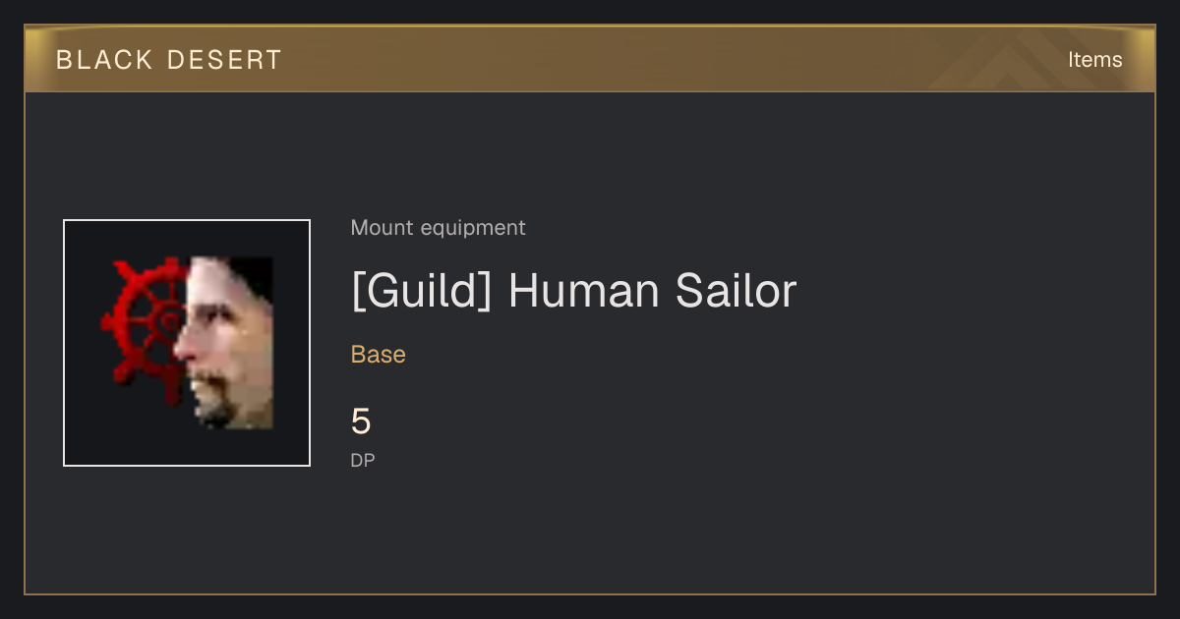The height and width of the screenshot is (619, 1180).
Task: Select the Mount equipment category label
Action: (438, 228)
